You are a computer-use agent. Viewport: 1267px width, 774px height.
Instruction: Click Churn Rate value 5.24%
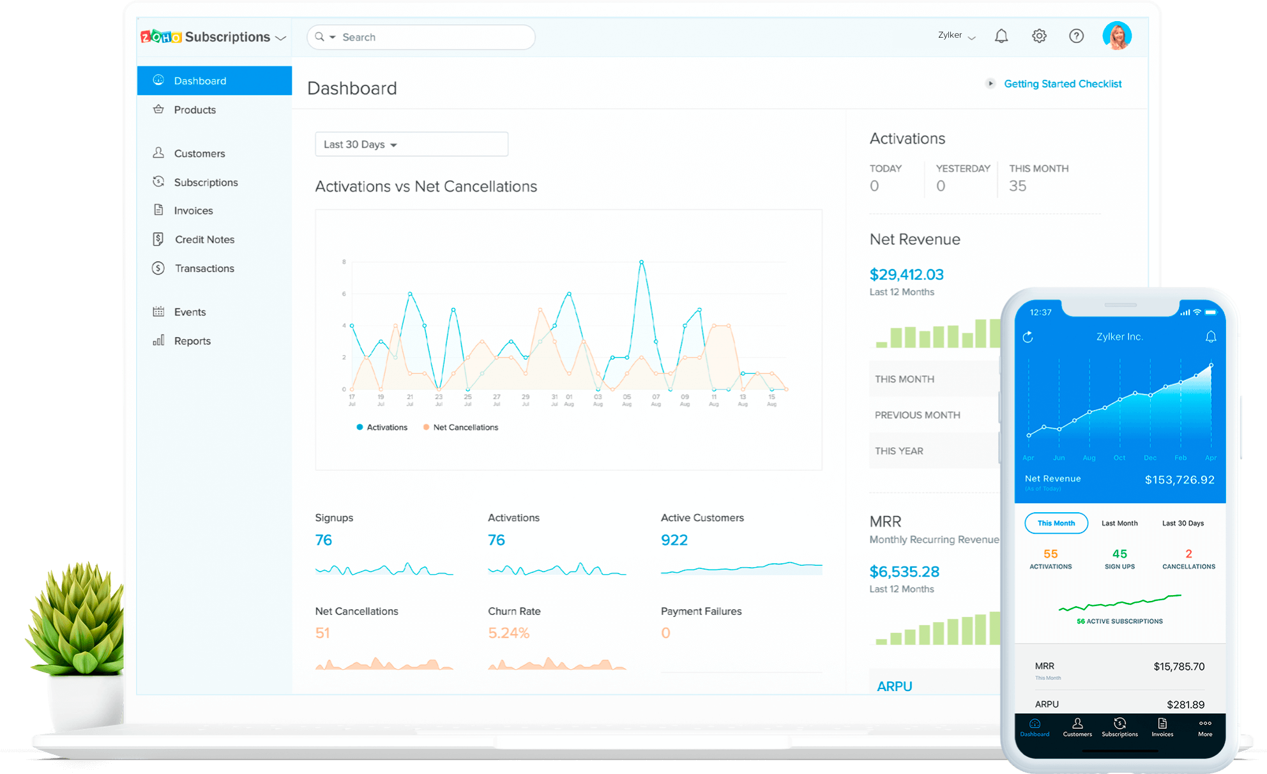pyautogui.click(x=509, y=633)
